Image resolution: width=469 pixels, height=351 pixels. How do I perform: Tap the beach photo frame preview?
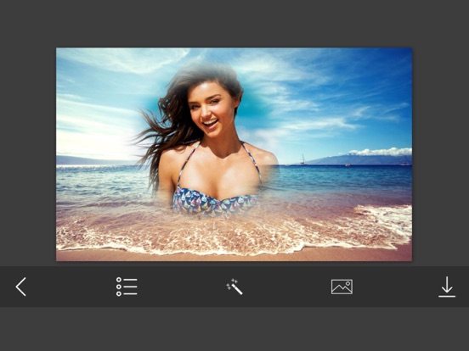(234, 154)
